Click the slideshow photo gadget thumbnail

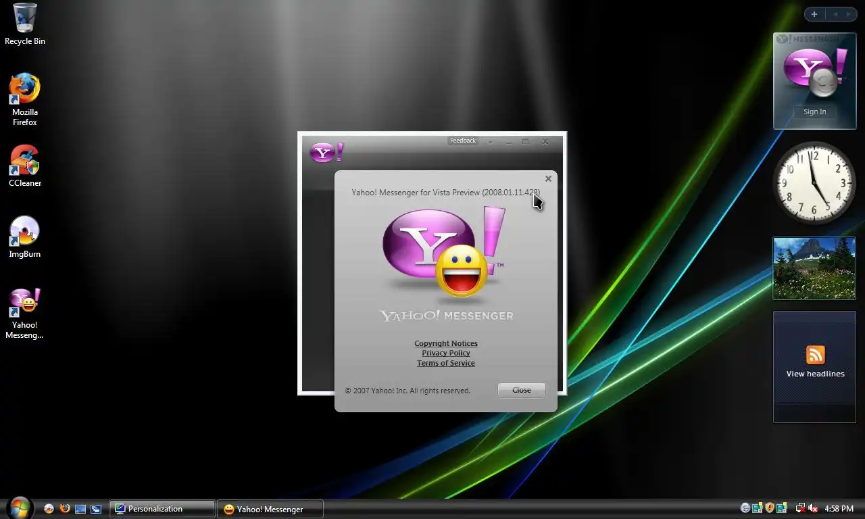[x=814, y=268]
